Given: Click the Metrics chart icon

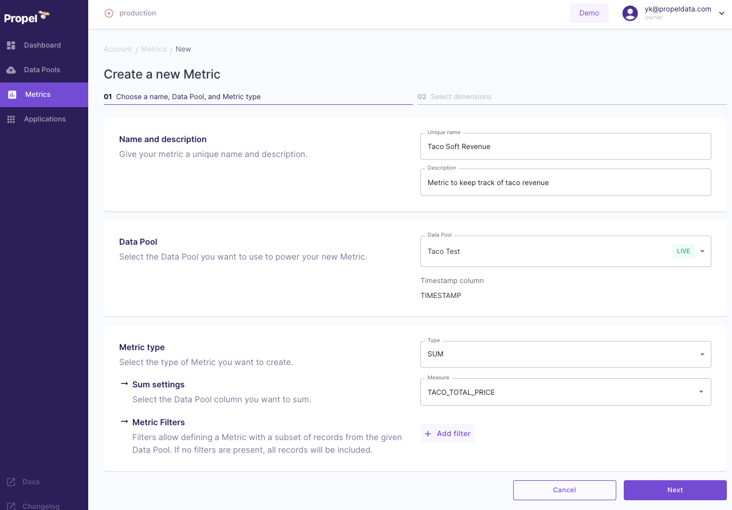Looking at the screenshot, I should [12, 95].
